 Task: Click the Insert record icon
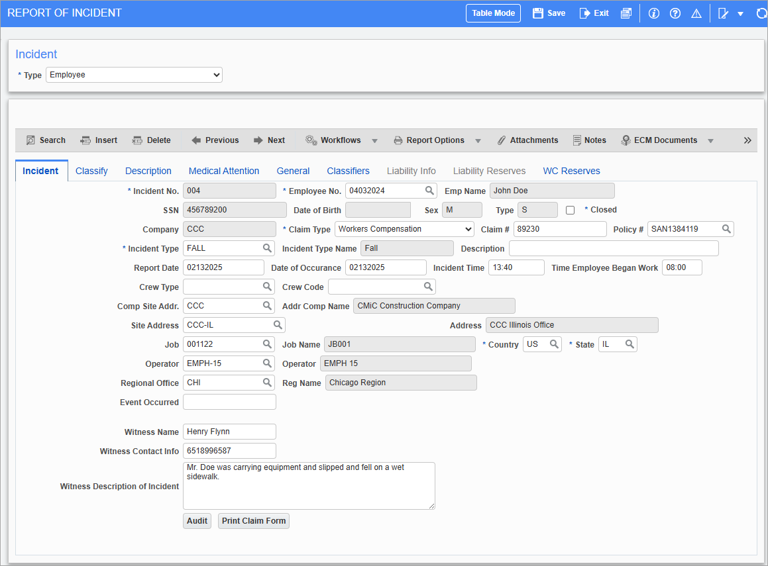pyautogui.click(x=99, y=140)
